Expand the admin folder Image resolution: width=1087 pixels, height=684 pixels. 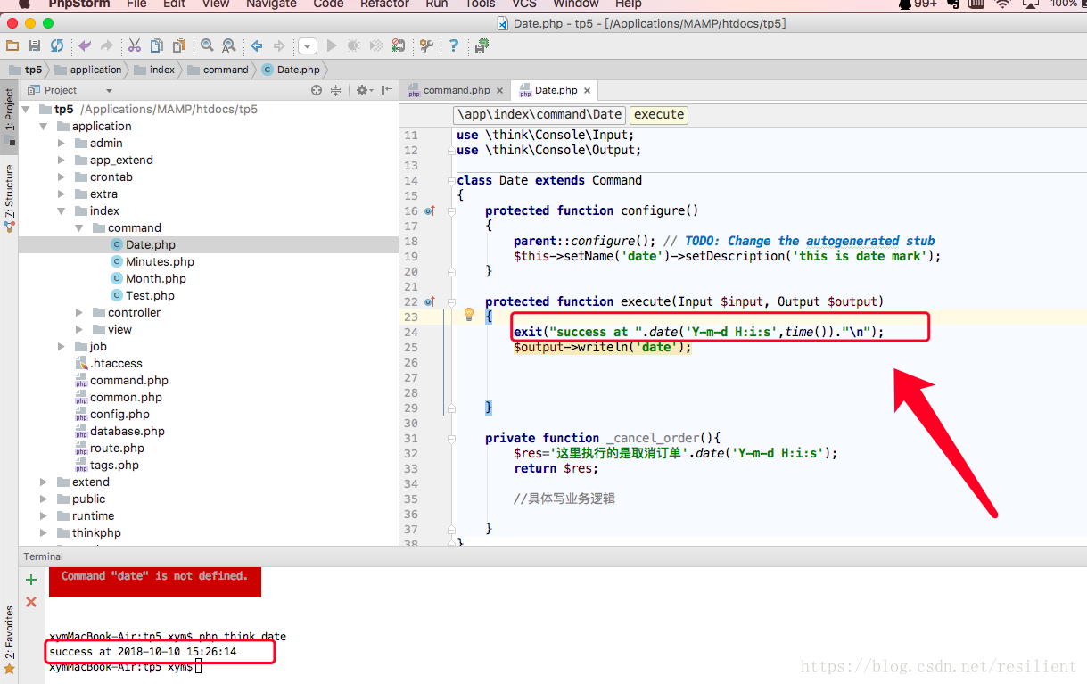[x=62, y=143]
